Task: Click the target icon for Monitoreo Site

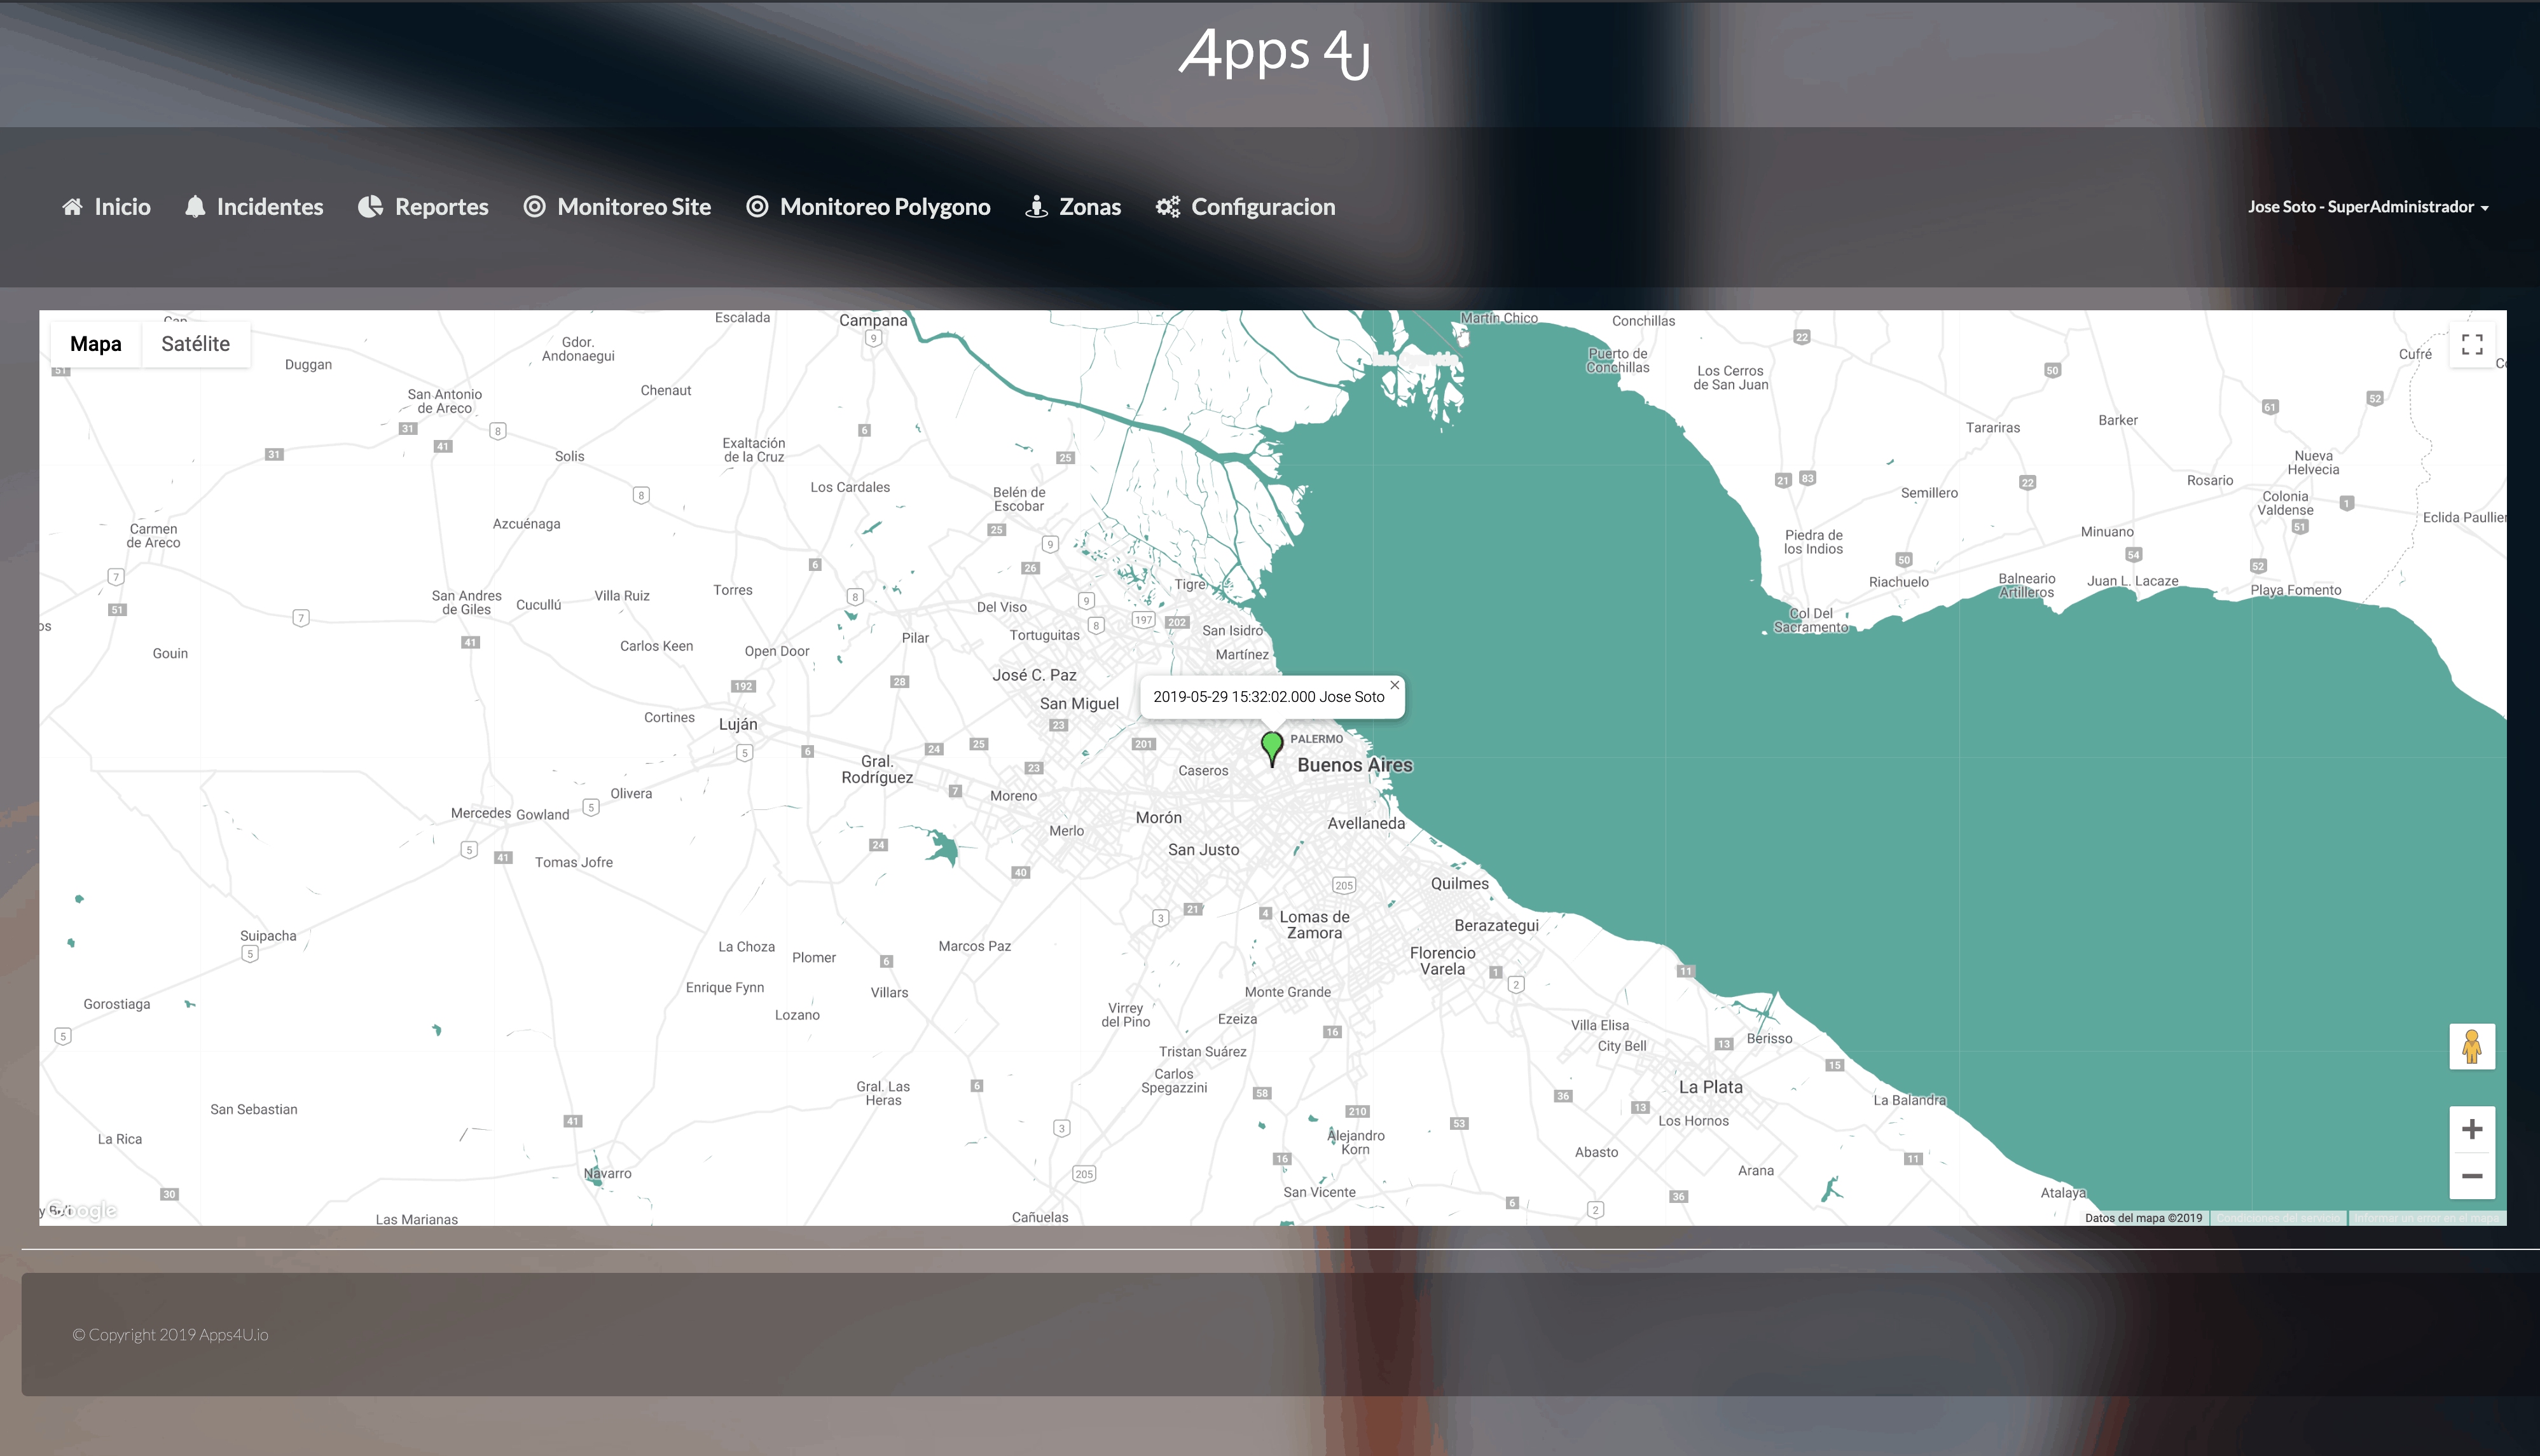Action: (x=535, y=207)
